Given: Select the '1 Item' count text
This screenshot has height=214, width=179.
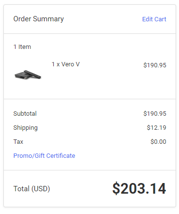Looking at the screenshot, I should point(22,47).
